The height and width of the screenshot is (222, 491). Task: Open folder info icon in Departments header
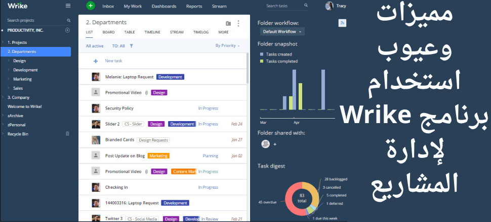pos(228,23)
